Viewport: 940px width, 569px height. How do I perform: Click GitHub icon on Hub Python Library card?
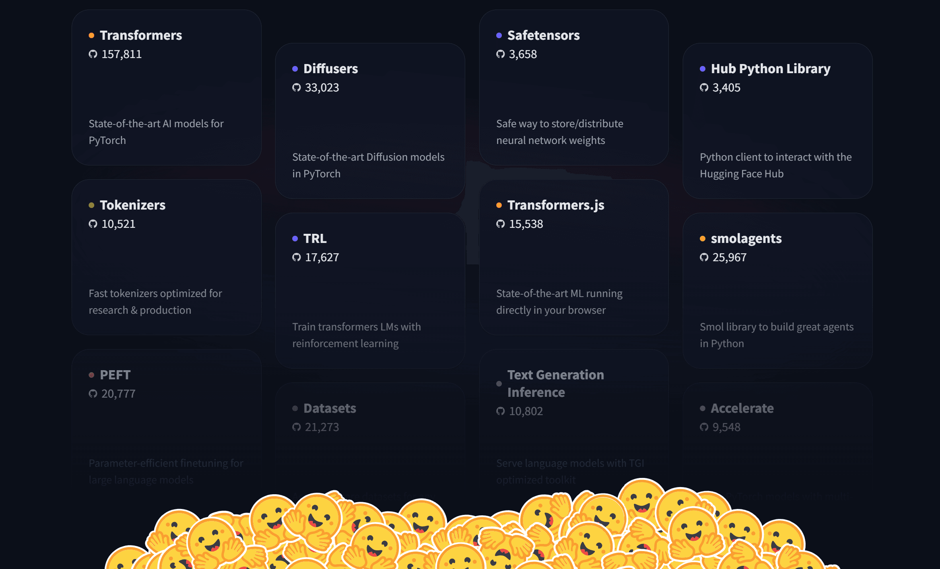[x=704, y=87]
